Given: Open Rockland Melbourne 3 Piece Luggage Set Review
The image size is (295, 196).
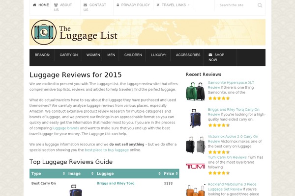Looking at the screenshot, I should (x=232, y=187).
